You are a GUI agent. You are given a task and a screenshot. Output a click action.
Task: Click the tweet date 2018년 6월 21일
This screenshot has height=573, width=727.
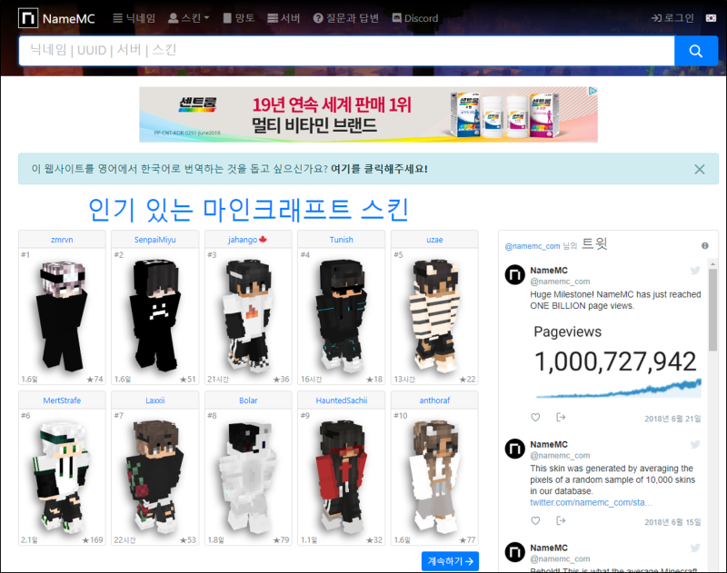(672, 419)
